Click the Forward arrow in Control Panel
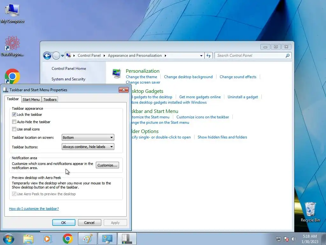326x245 pixels. [x=56, y=56]
